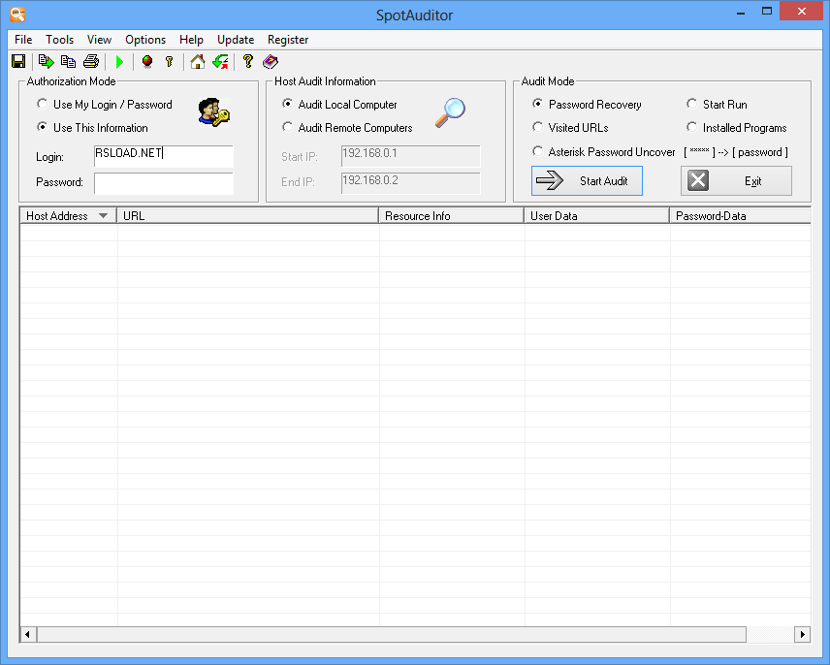
Task: Click the Password input field
Action: (164, 183)
